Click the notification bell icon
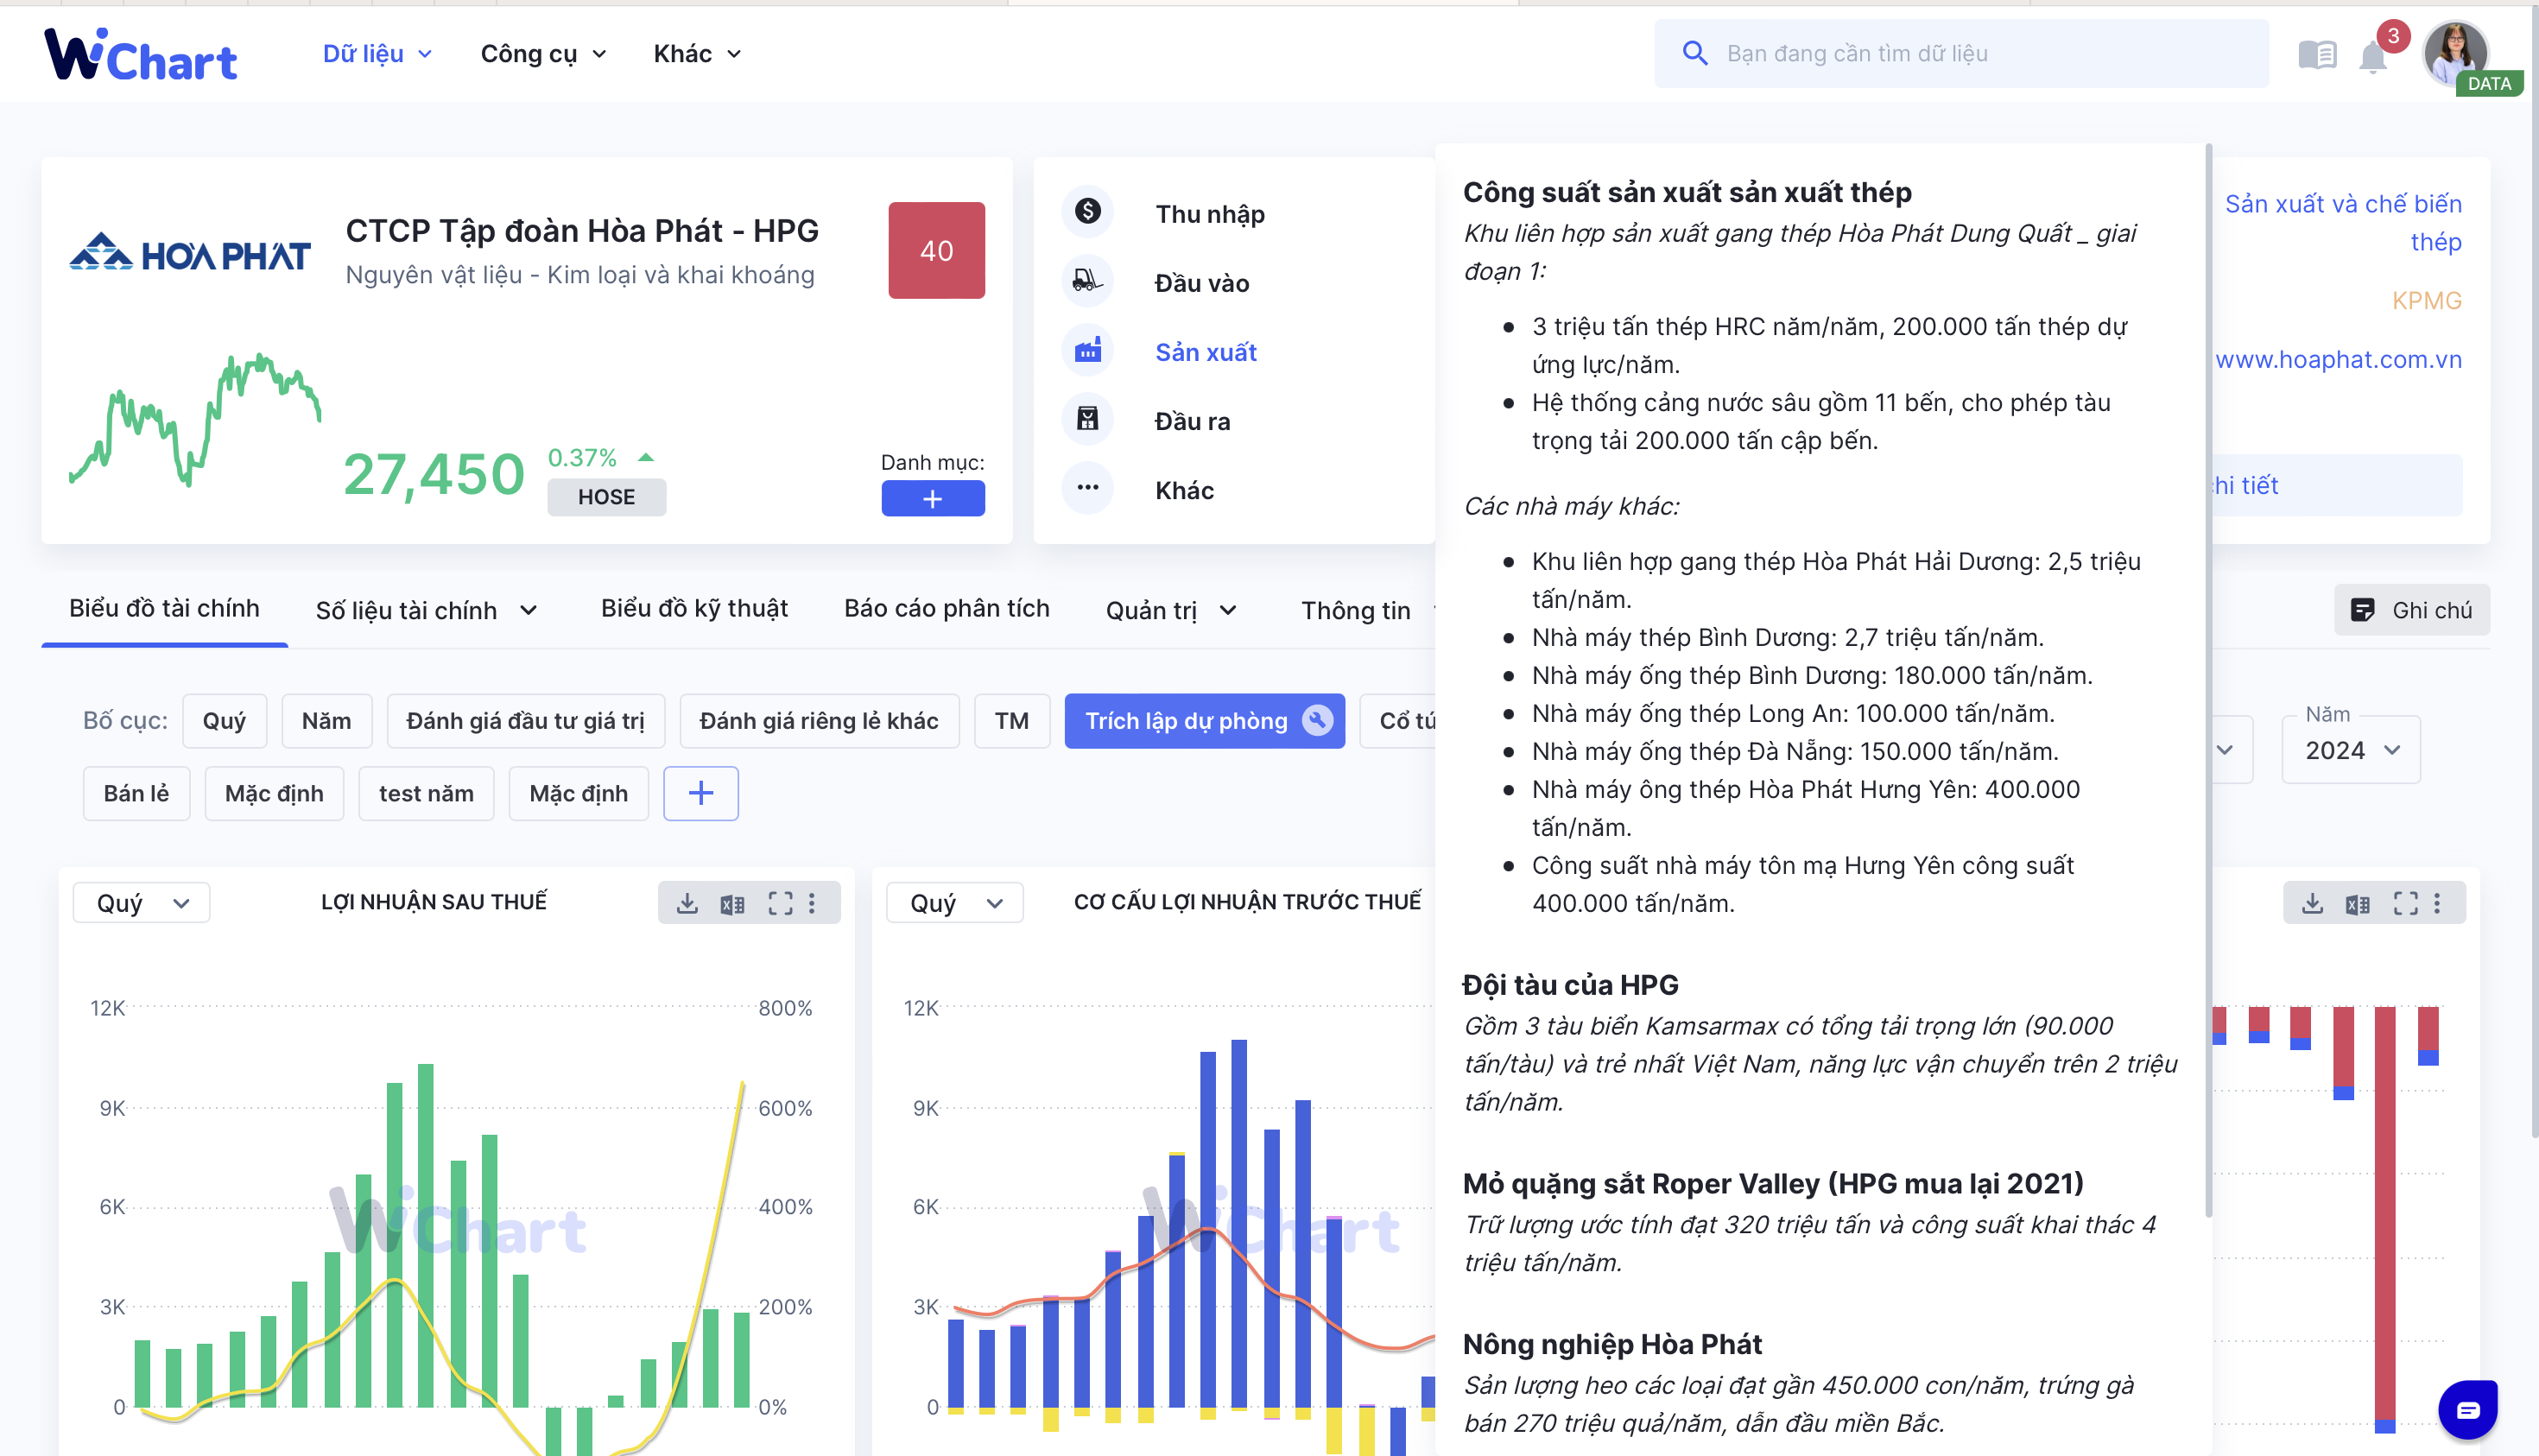 coord(2372,56)
